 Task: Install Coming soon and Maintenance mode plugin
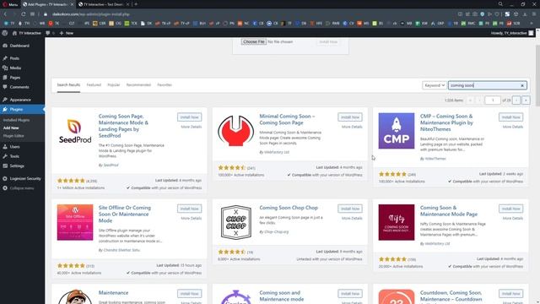[x=350, y=294]
